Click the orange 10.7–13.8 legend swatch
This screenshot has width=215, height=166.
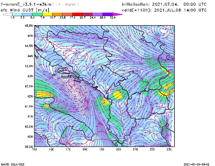pyautogui.click(x=57, y=14)
